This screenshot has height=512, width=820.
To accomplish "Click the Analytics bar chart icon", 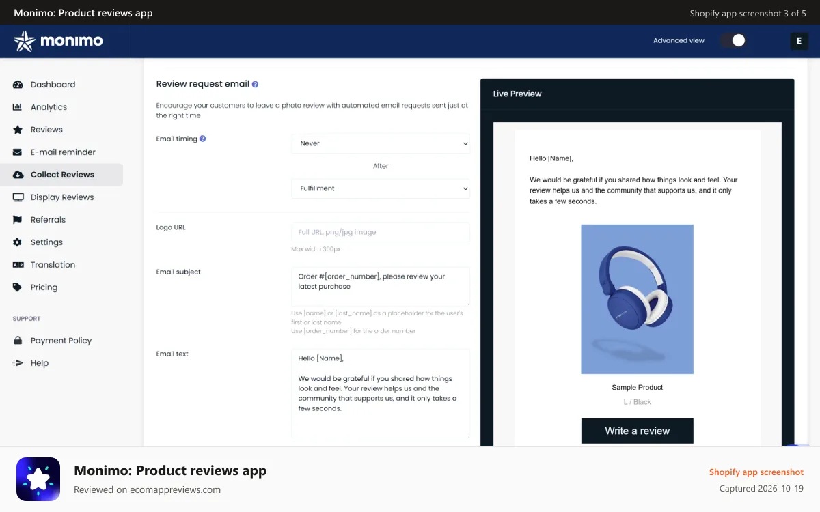I will pos(18,107).
